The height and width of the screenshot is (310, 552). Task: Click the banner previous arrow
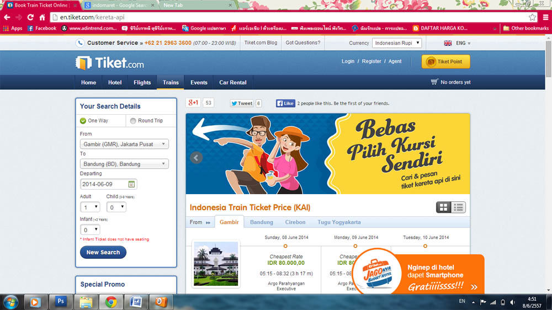[x=196, y=158]
